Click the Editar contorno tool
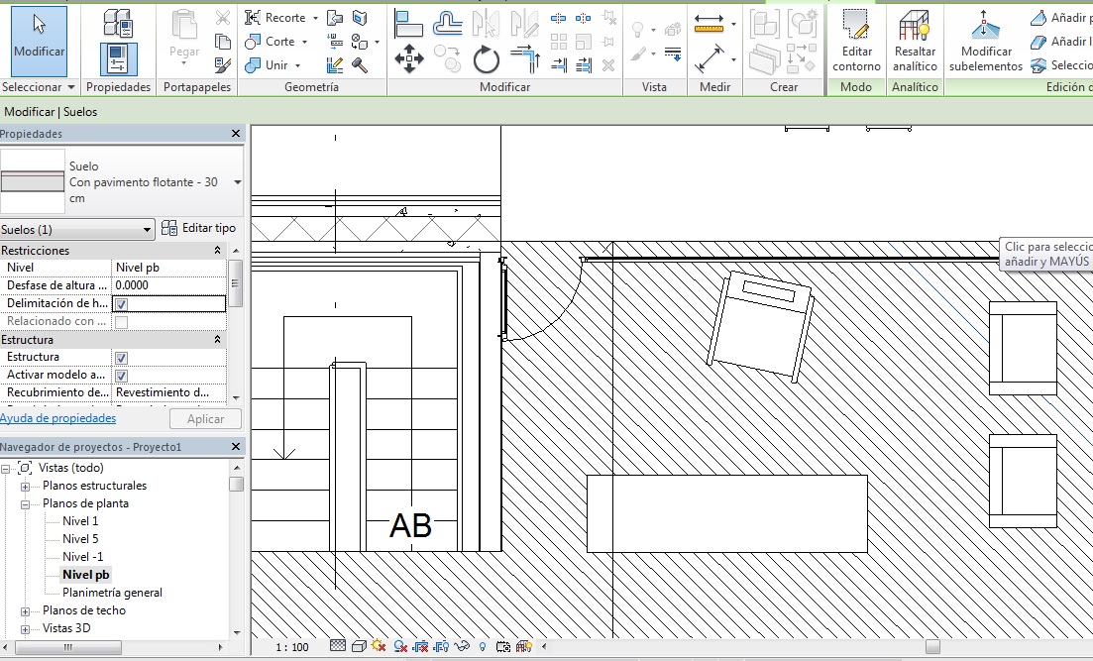Image resolution: width=1093 pixels, height=661 pixels. coord(856,40)
